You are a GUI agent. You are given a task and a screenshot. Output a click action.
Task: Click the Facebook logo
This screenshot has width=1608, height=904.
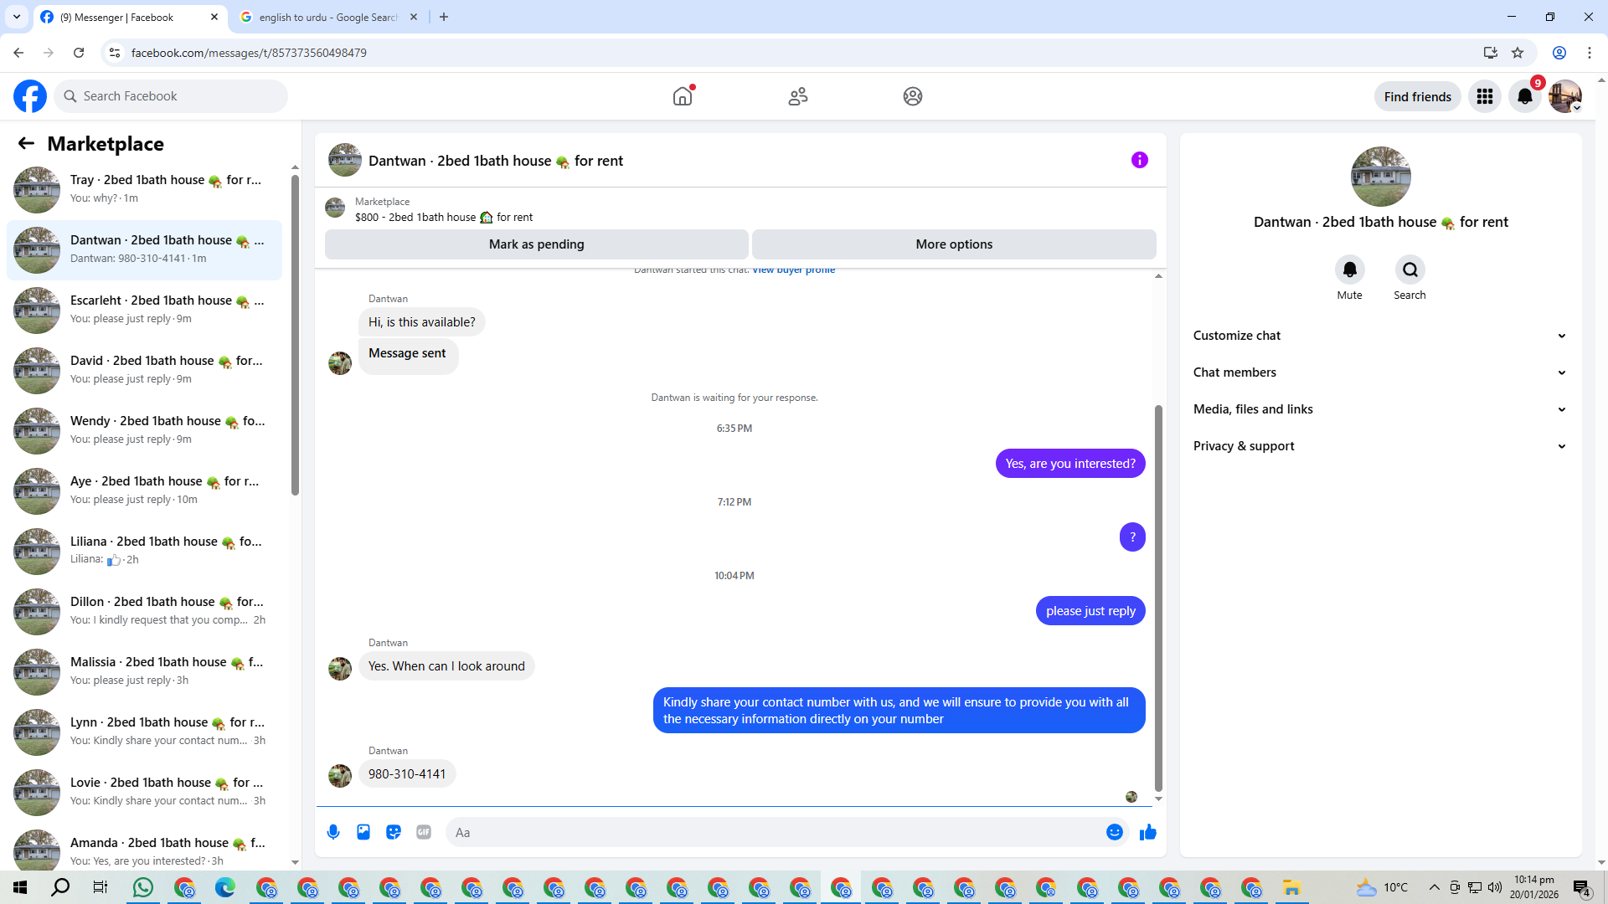click(x=30, y=96)
